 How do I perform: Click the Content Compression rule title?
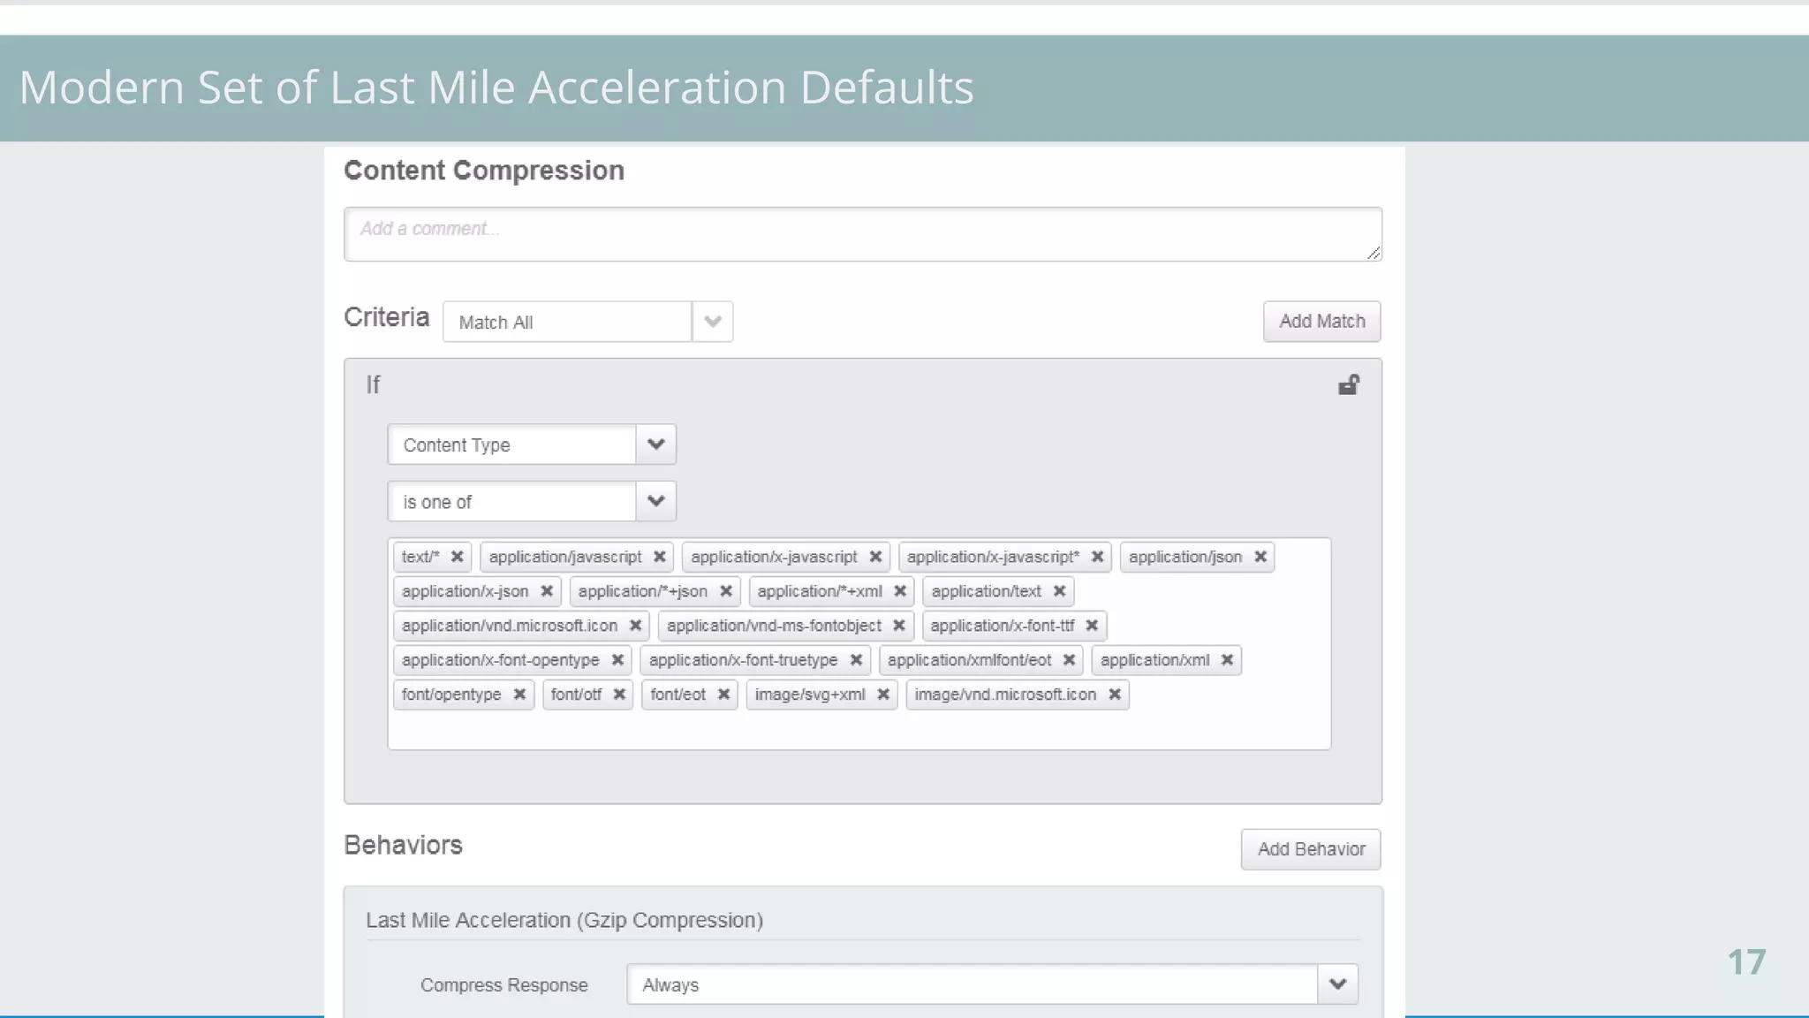pyautogui.click(x=484, y=171)
